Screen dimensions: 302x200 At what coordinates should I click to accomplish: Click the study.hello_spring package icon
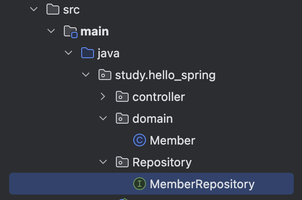pyautogui.click(x=105, y=75)
